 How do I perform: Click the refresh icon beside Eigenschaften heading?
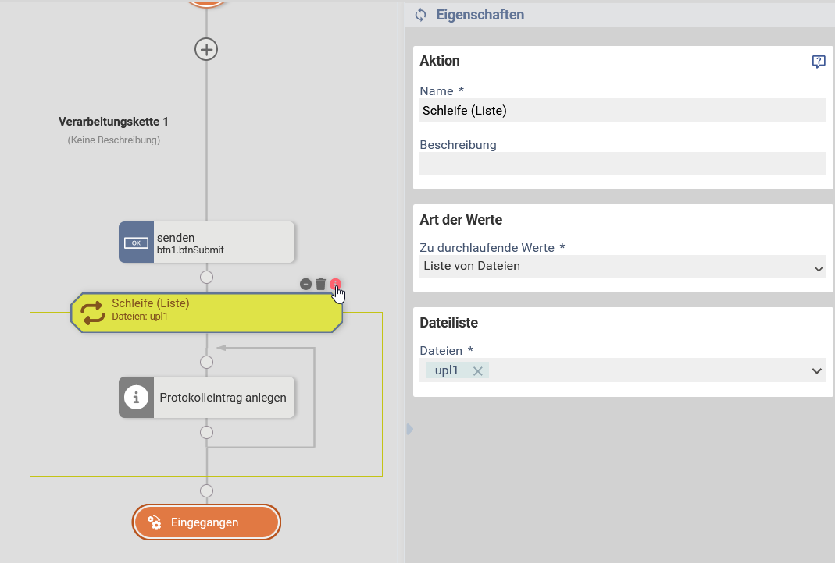420,14
